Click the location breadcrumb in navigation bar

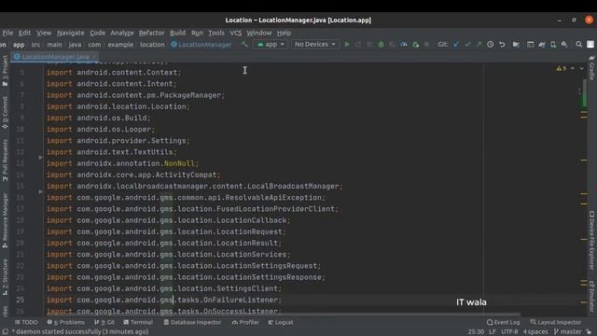[x=152, y=45]
